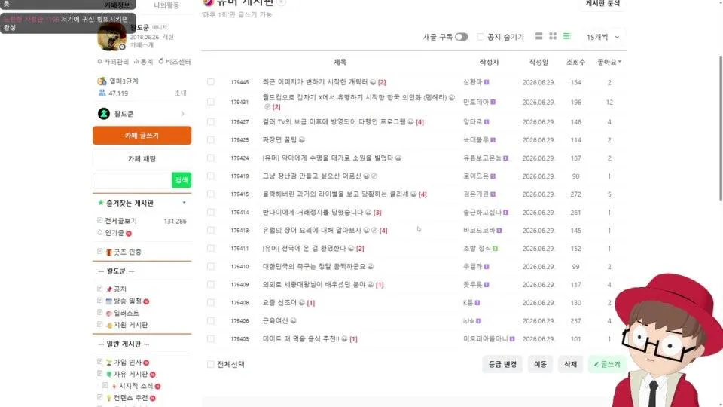Viewport: 723px width, 407px height.
Task: Open 통계 statistics link
Action: coord(143,61)
